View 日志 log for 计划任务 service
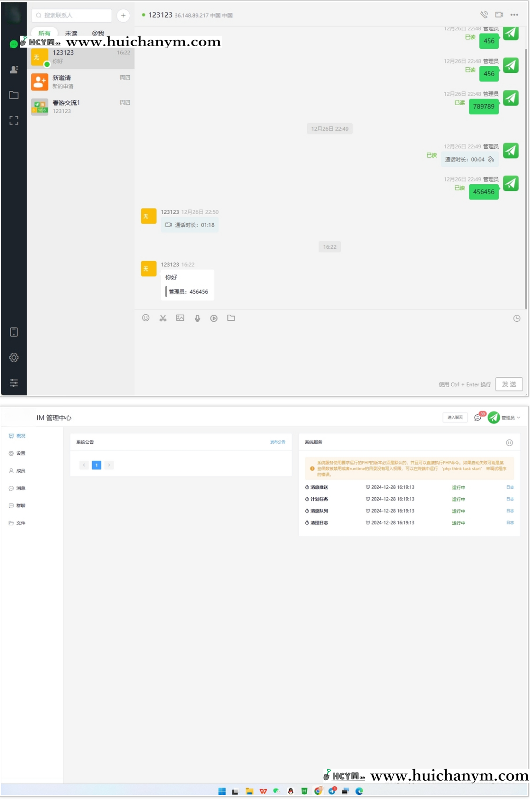This screenshot has height=800, width=530. [510, 499]
